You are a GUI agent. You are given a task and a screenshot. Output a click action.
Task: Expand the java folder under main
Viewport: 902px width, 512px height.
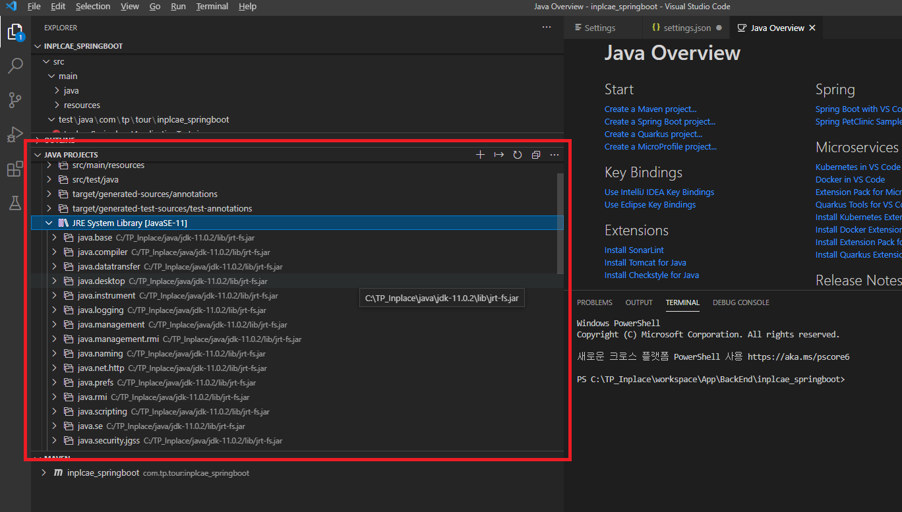[x=57, y=91]
